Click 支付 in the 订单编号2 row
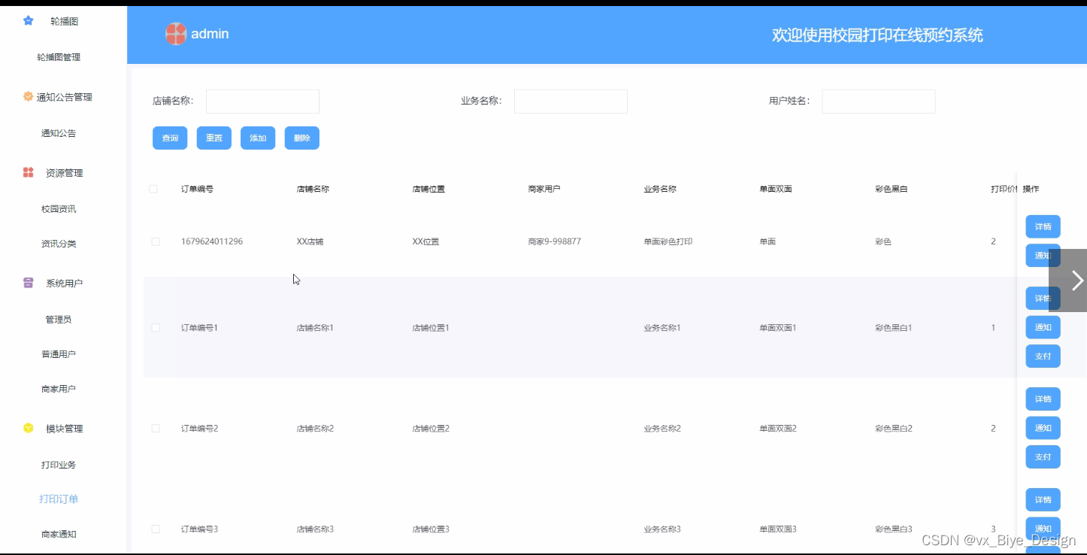The height and width of the screenshot is (555, 1087). (1043, 456)
